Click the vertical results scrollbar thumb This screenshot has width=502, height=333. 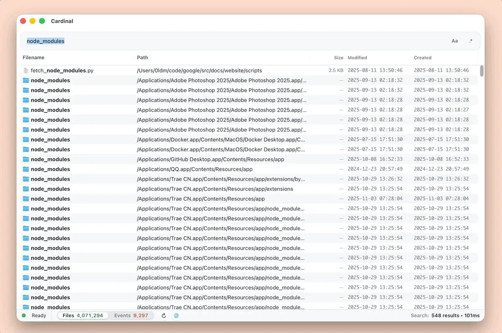pos(482,71)
